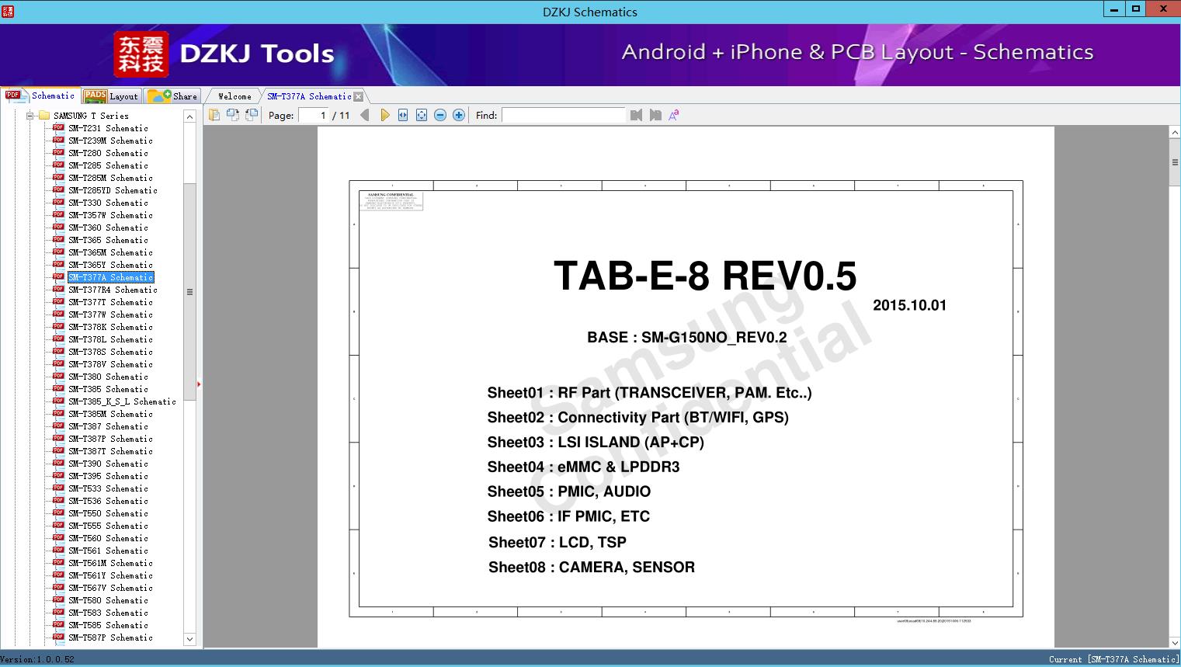This screenshot has height=667, width=1181.
Task: Collapse the SAMSUNG T Series folder
Action: tap(30, 116)
